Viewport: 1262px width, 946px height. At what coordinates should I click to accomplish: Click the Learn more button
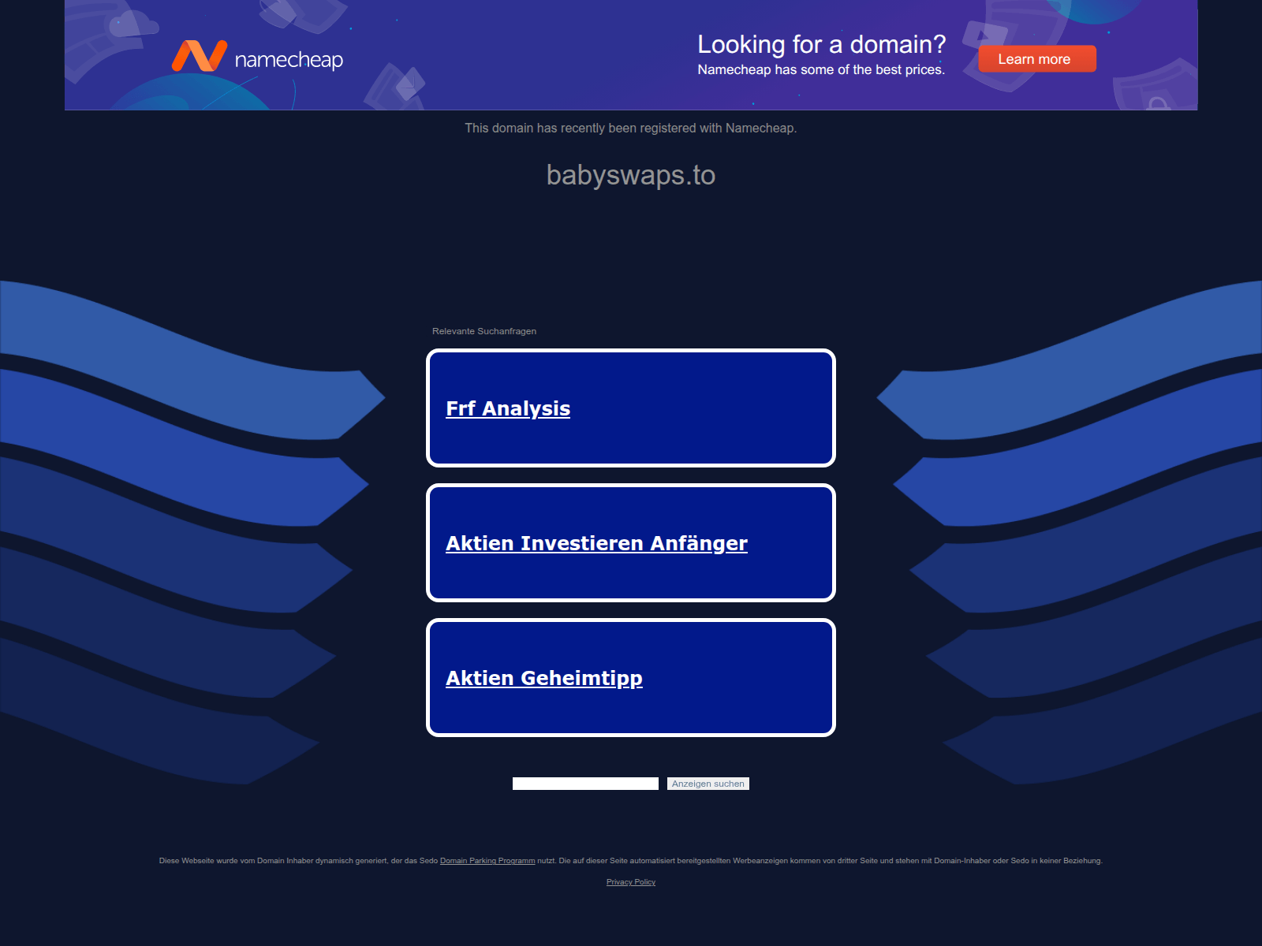[1037, 59]
